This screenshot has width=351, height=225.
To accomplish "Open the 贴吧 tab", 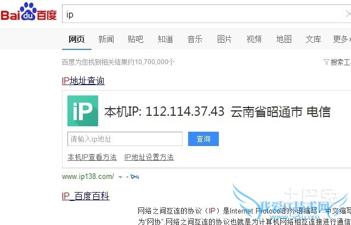I will pos(135,39).
